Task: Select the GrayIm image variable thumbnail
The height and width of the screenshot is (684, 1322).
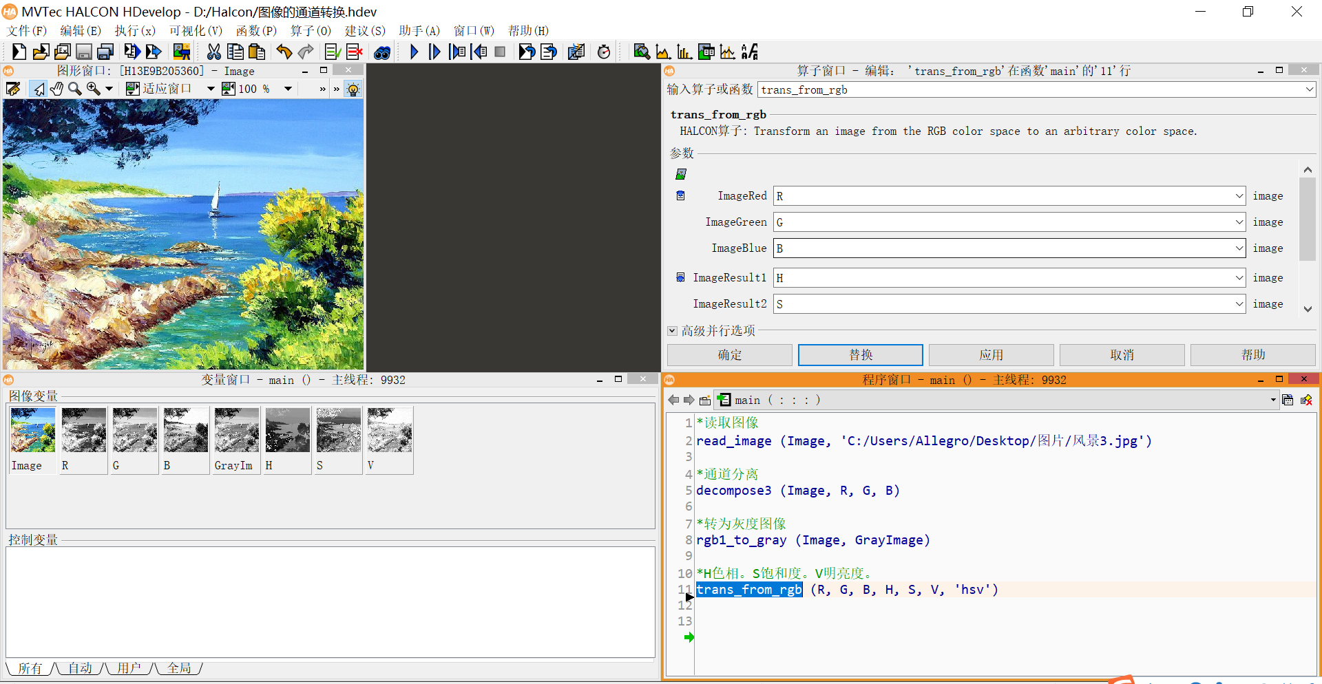Action: (x=236, y=440)
